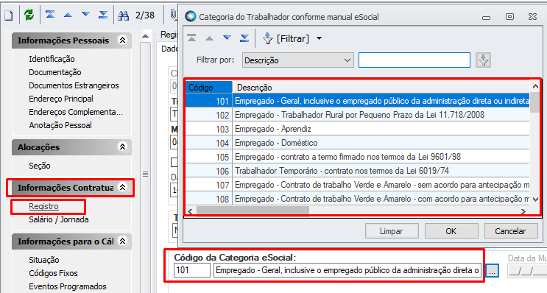Move to previous row in Categoria dialog
Screen dimensions: 547x293
[x=209, y=38]
